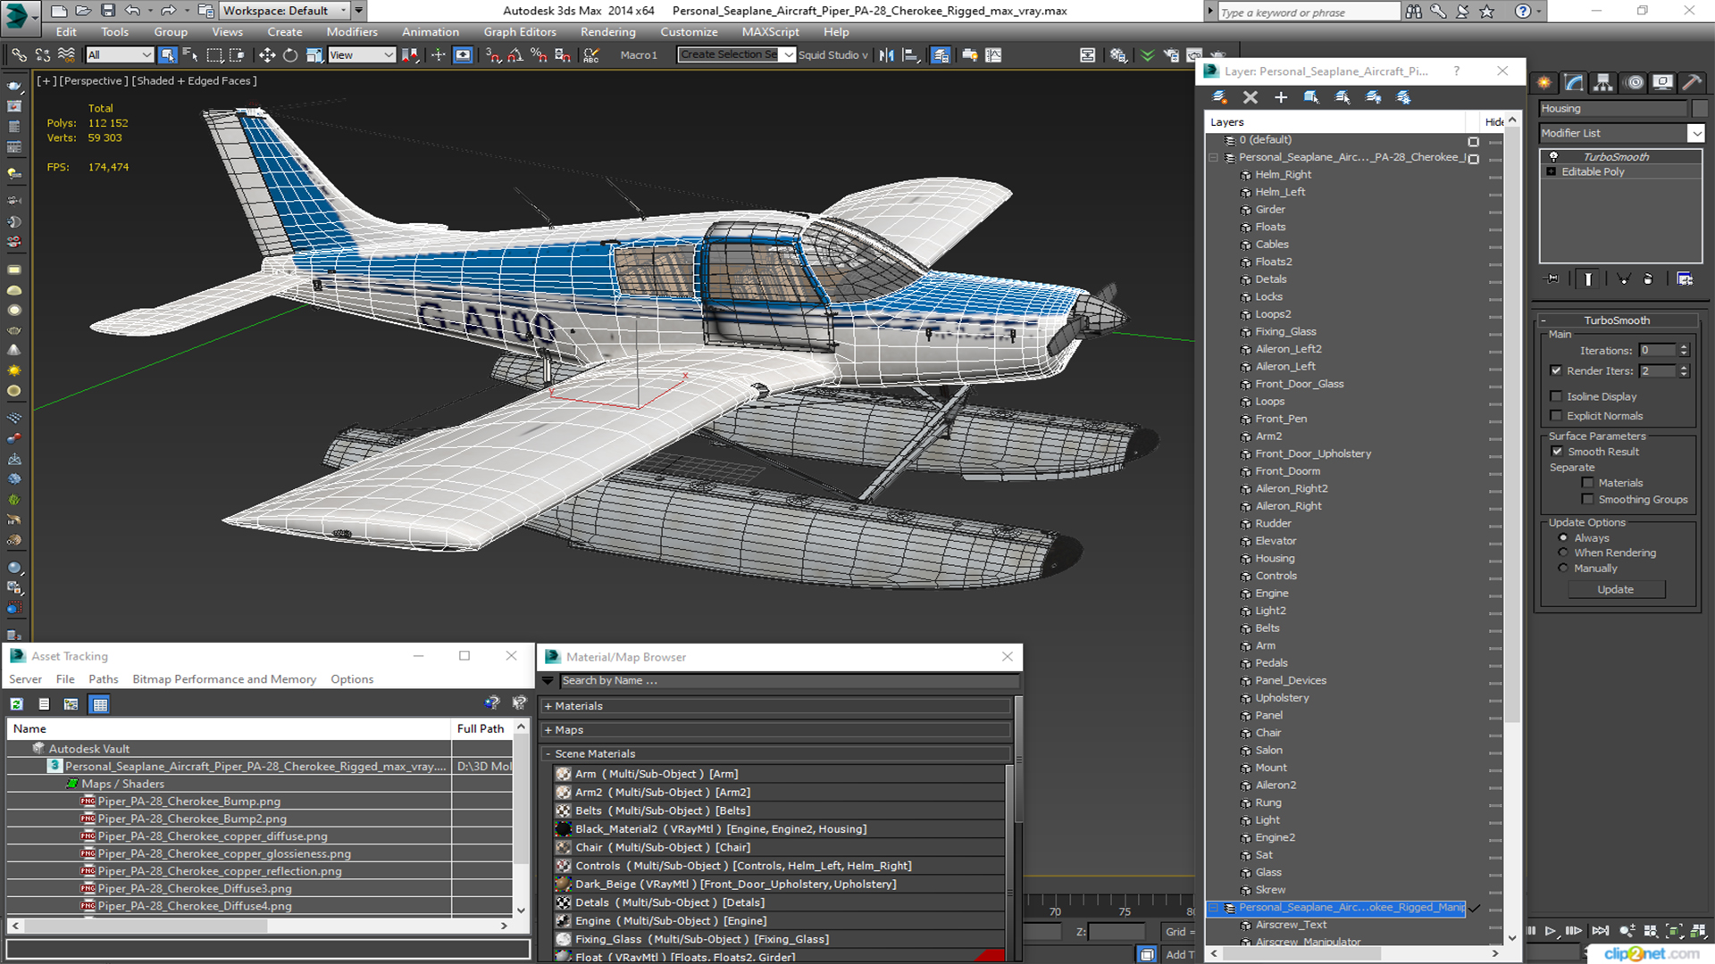1715x964 pixels.
Task: Uncheck Render Iters checkbox
Action: (x=1556, y=370)
